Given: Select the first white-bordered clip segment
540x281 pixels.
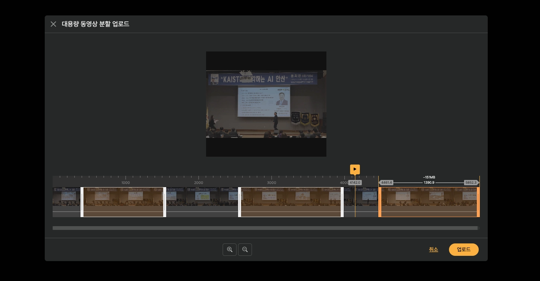Looking at the screenshot, I should [x=123, y=202].
